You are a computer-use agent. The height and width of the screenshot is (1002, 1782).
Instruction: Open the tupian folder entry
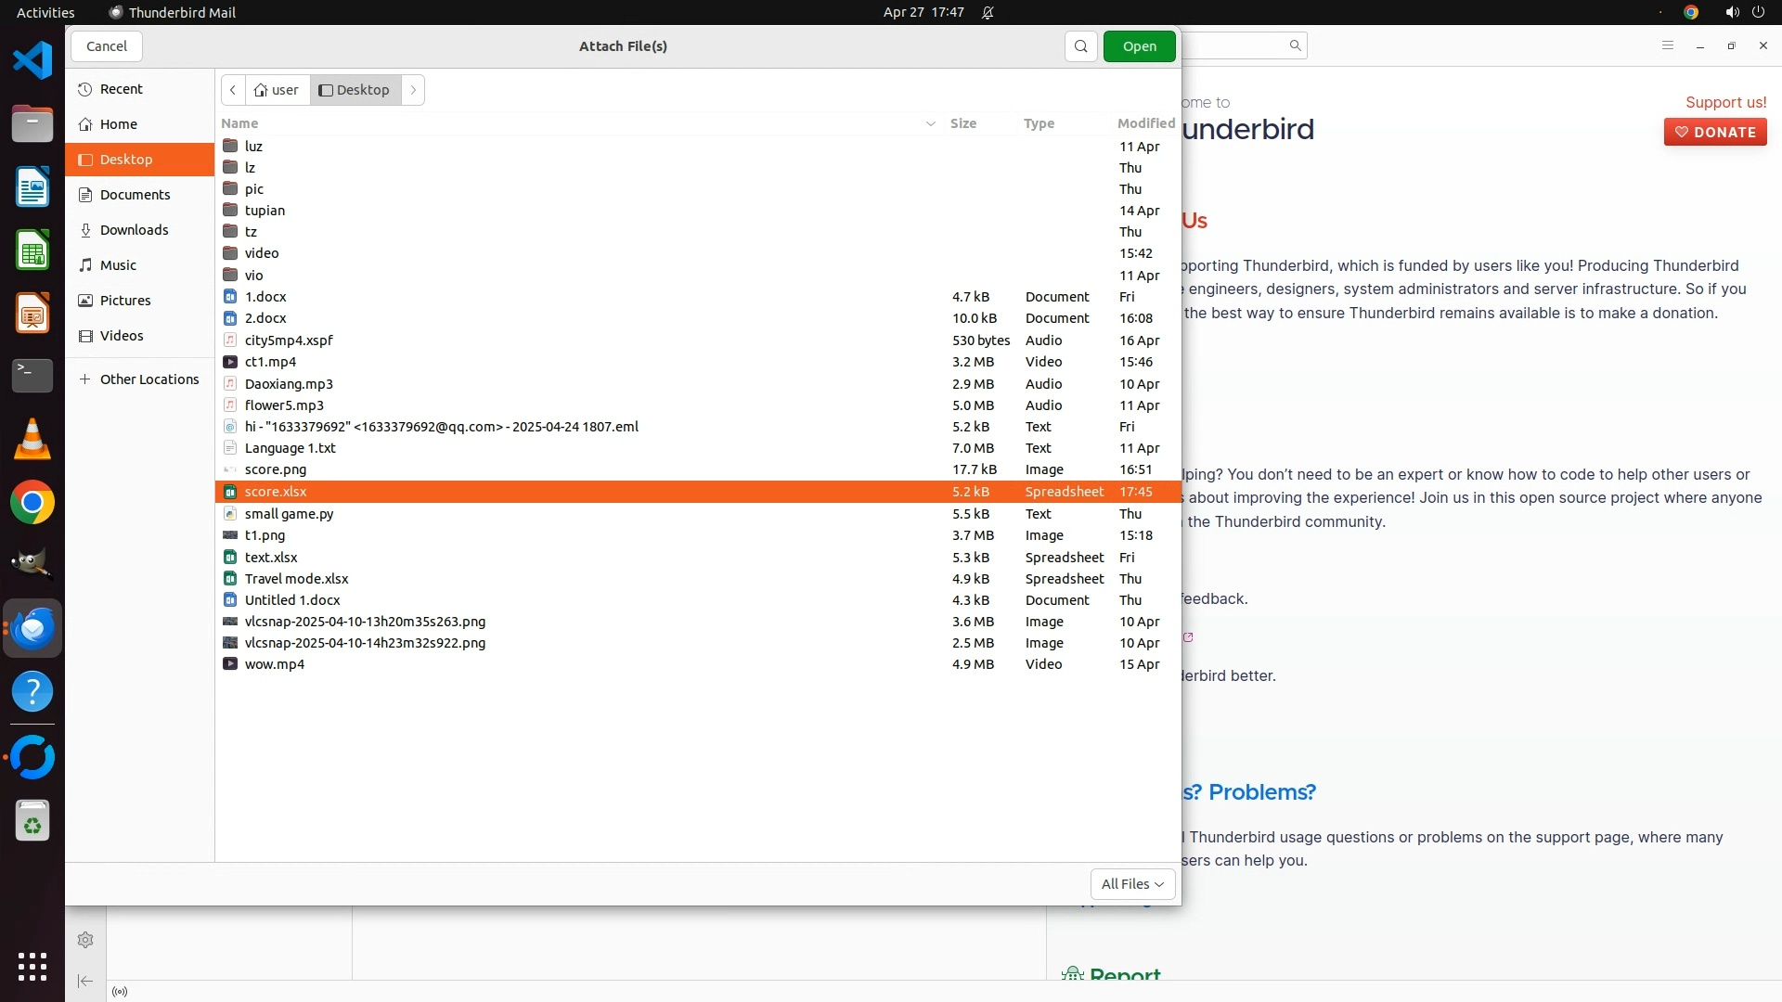point(265,211)
